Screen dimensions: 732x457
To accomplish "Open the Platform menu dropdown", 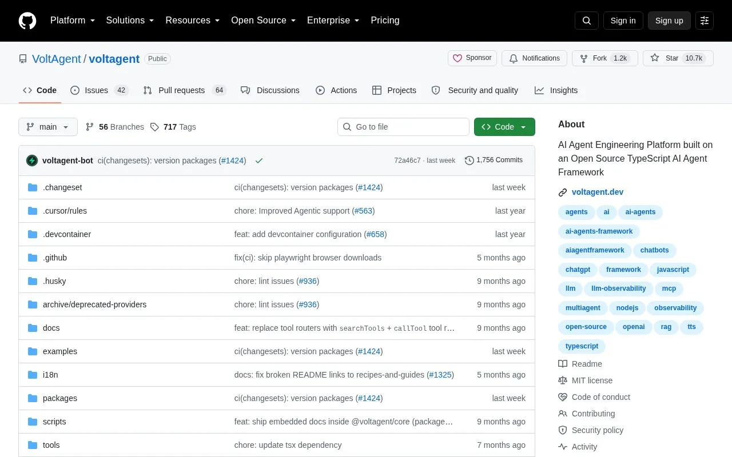I will [x=72, y=21].
